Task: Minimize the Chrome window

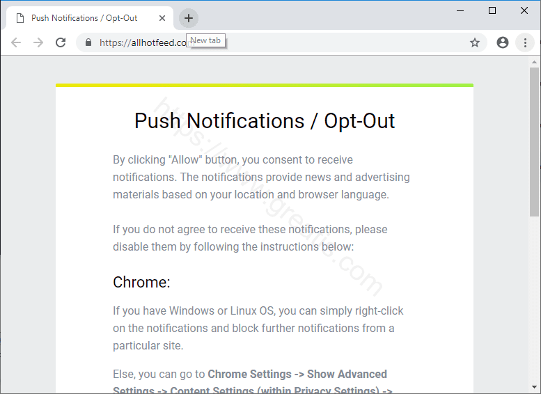Action: 460,10
